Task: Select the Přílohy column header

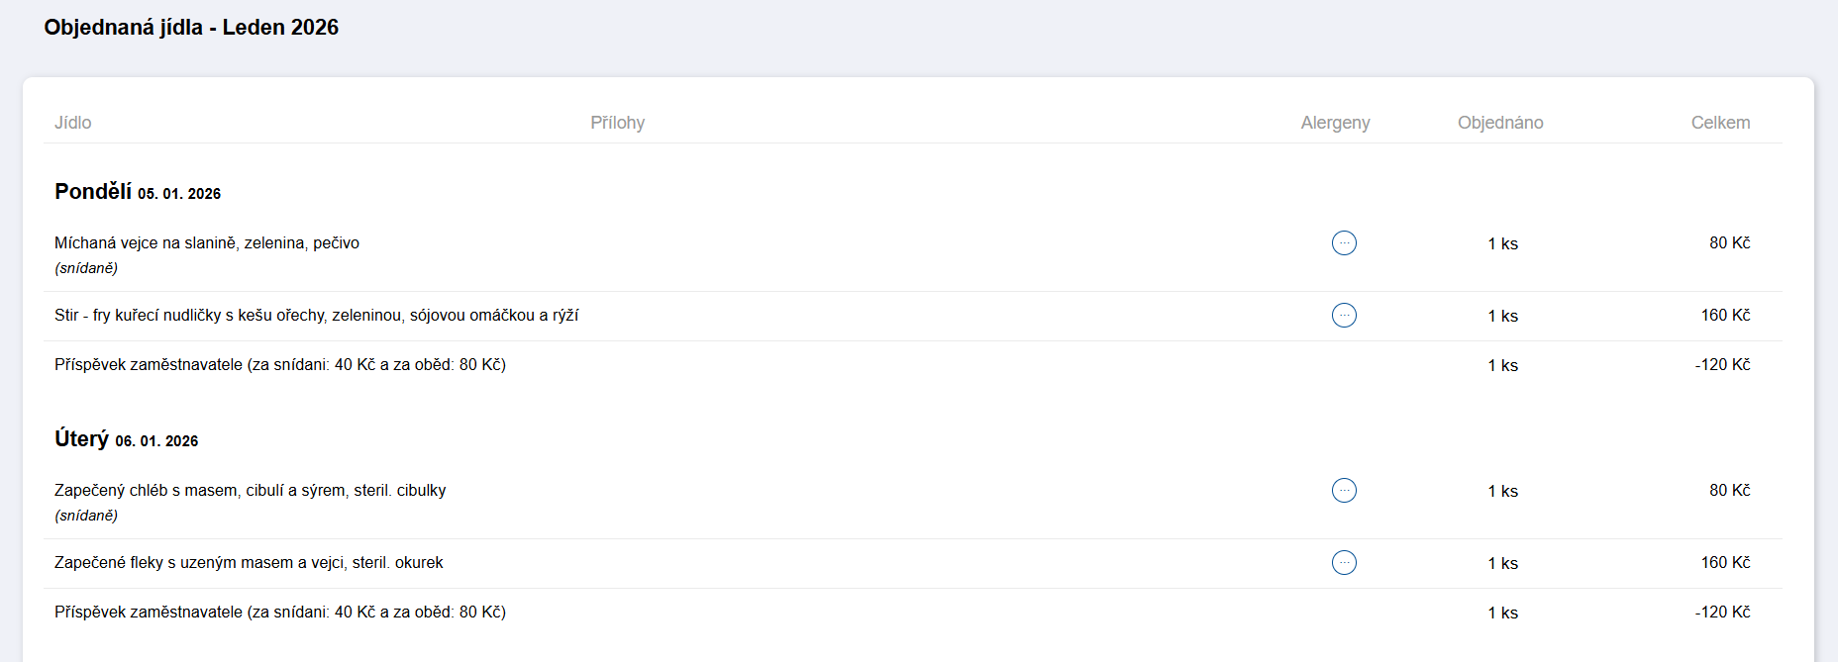Action: click(617, 123)
